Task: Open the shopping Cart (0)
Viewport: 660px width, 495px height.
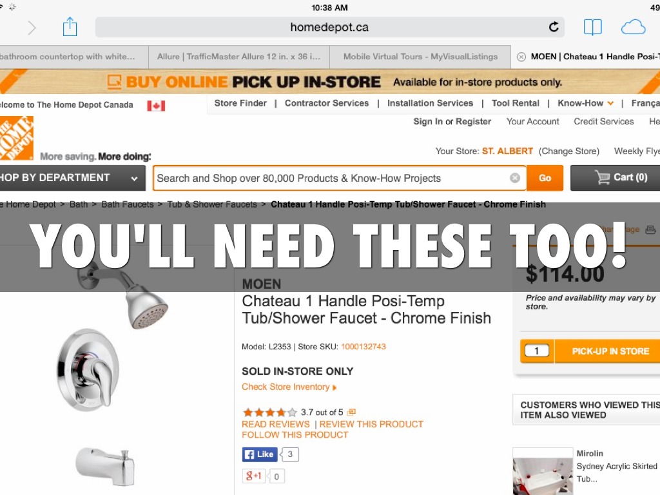Action: [621, 178]
